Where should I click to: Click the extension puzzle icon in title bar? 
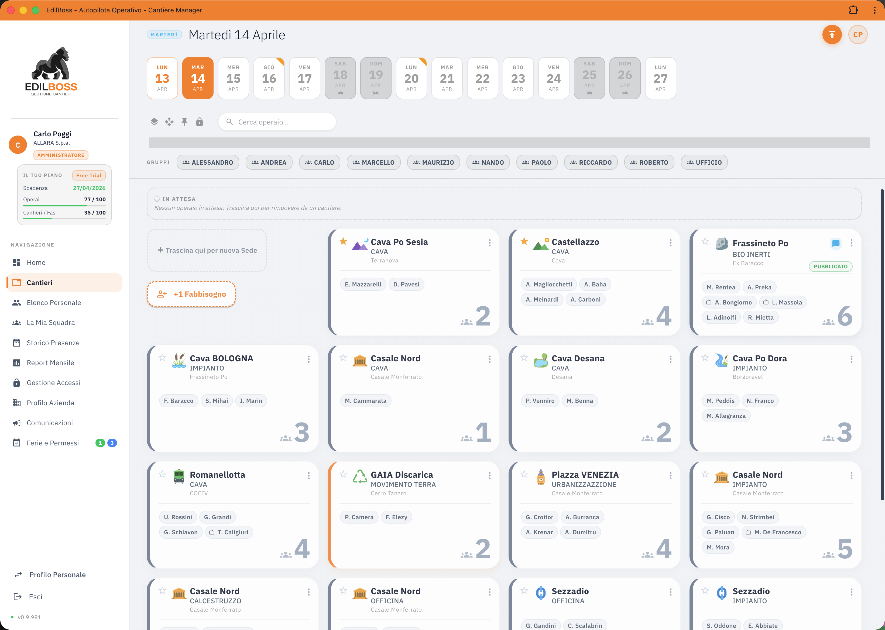[853, 10]
